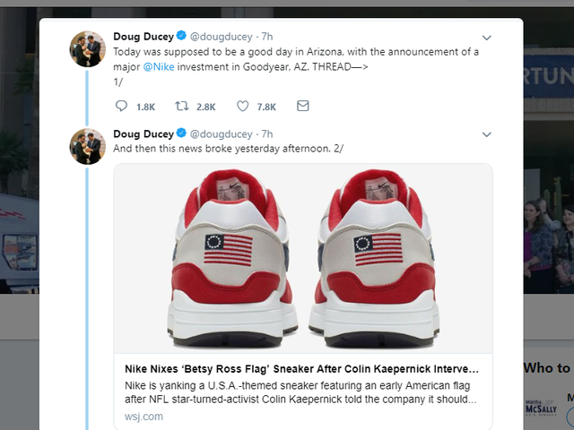Click the direct message envelope icon
Image resolution: width=574 pixels, height=430 pixels.
pos(302,107)
